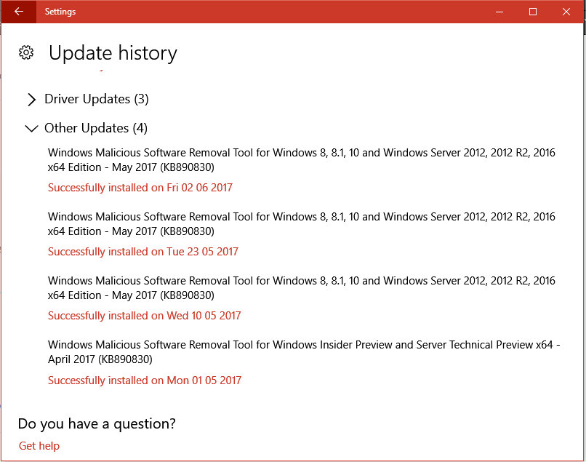
Task: Select the second May 2017 KB890830 entry
Action: pyautogui.click(x=301, y=223)
